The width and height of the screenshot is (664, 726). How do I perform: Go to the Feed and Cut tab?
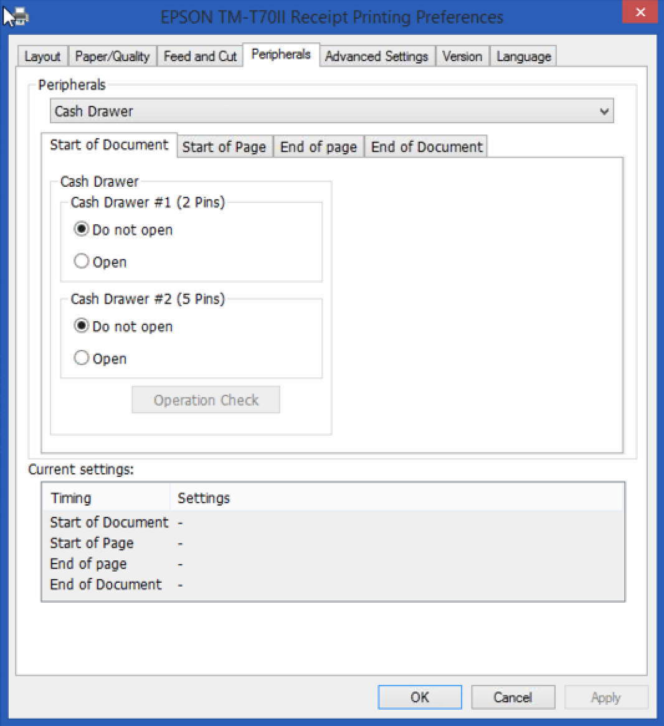tap(200, 57)
